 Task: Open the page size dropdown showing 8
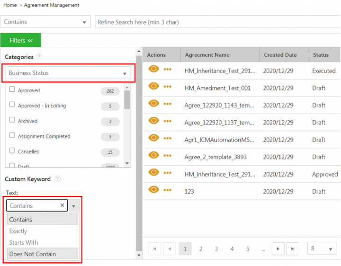coord(322,248)
